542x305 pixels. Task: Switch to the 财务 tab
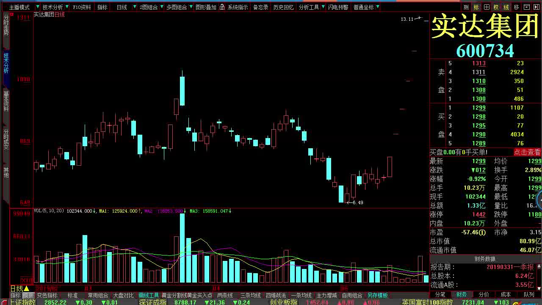coord(462,294)
